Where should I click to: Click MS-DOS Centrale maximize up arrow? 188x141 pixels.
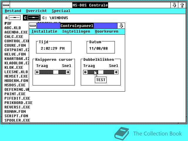pyautogui.click(x=182, y=5)
